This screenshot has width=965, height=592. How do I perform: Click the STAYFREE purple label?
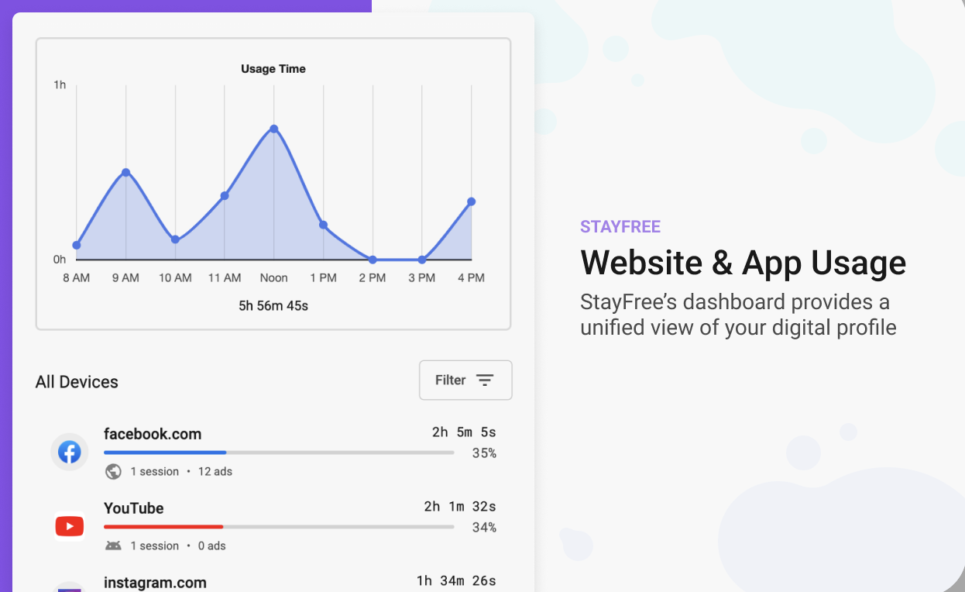pos(620,227)
